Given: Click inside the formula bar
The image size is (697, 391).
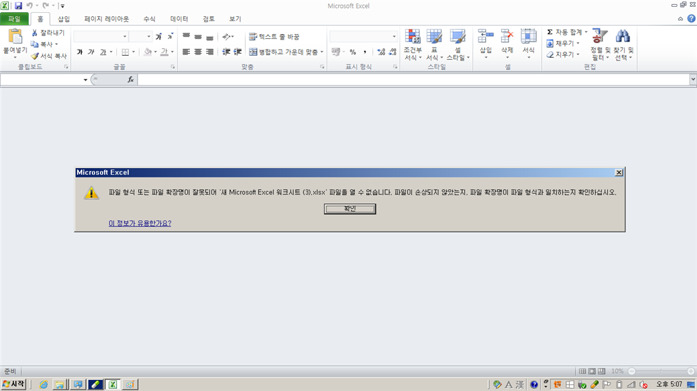Looking at the screenshot, I should coord(413,80).
